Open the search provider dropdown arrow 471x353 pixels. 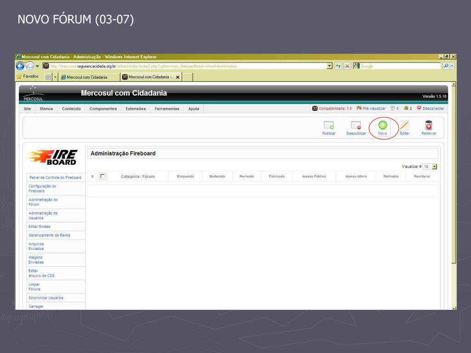pos(453,66)
